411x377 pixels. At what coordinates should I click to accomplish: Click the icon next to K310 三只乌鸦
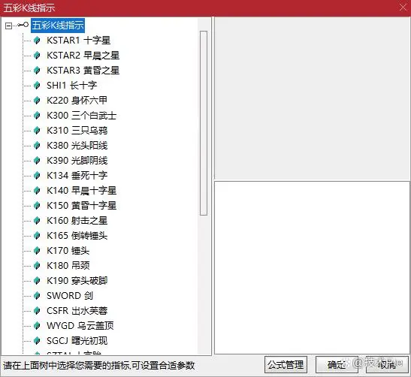click(x=37, y=131)
